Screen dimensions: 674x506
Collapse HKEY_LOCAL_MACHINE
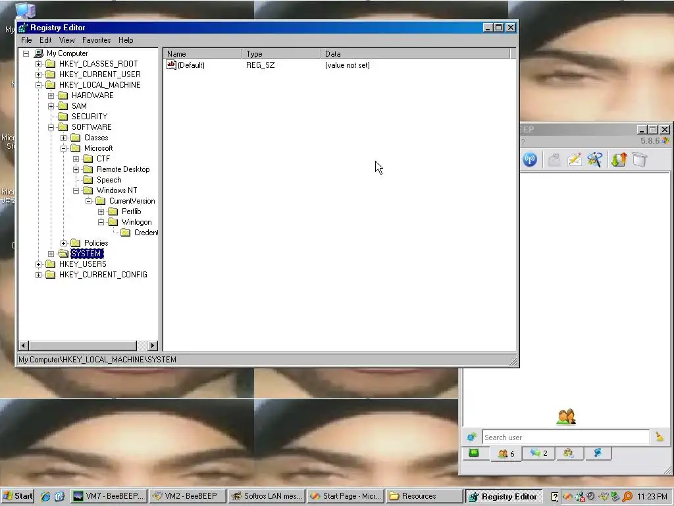click(x=39, y=85)
